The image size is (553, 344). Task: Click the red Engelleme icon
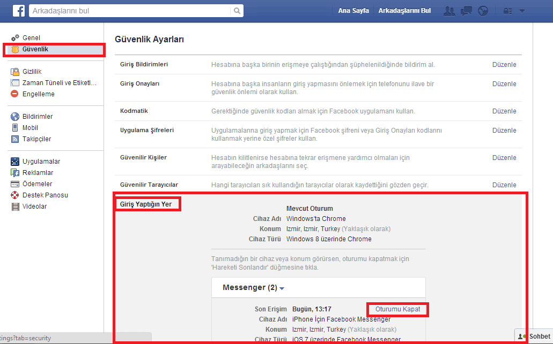point(14,94)
